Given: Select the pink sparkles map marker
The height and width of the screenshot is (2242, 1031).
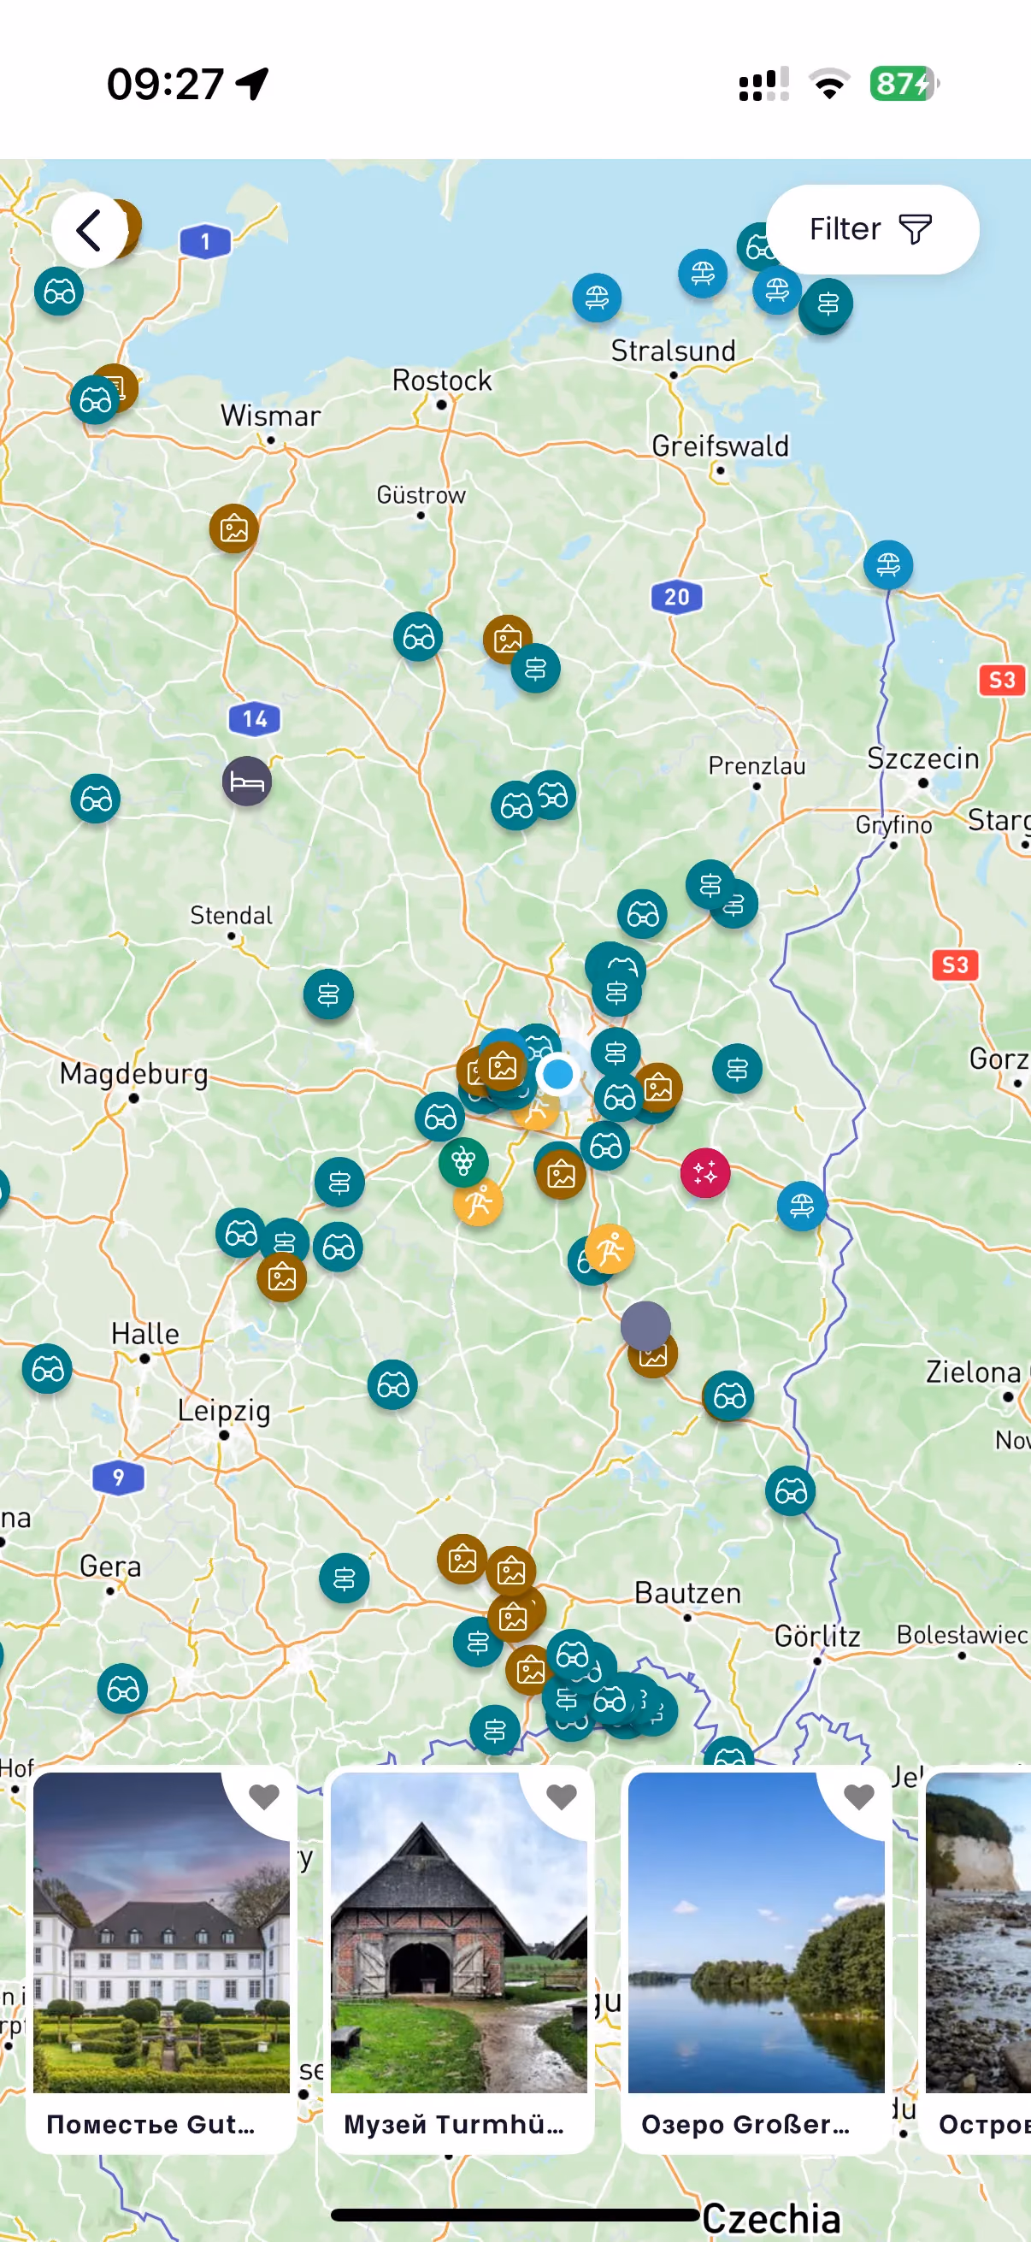Looking at the screenshot, I should [x=704, y=1172].
